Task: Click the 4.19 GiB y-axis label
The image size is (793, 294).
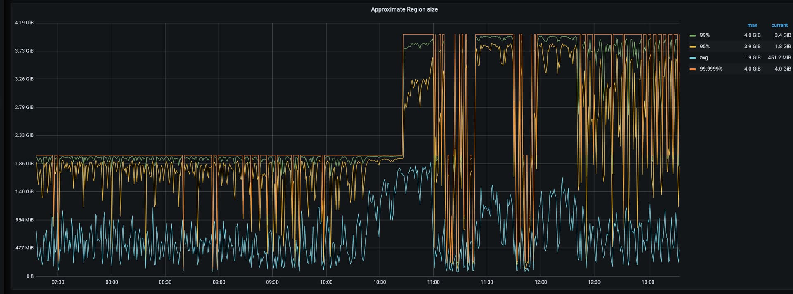Action: (x=24, y=23)
